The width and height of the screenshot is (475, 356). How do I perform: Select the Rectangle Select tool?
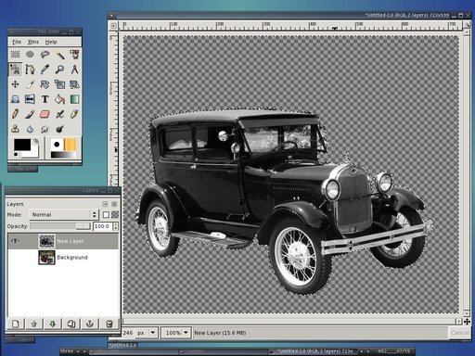(x=15, y=55)
